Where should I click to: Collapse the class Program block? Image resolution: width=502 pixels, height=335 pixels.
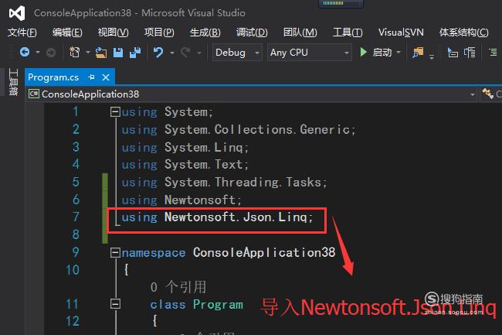click(115, 303)
